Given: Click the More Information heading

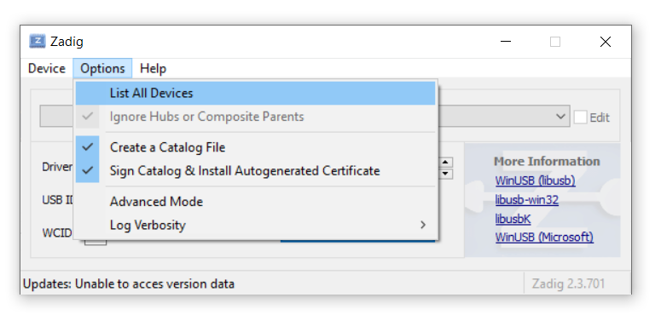Looking at the screenshot, I should tap(547, 161).
